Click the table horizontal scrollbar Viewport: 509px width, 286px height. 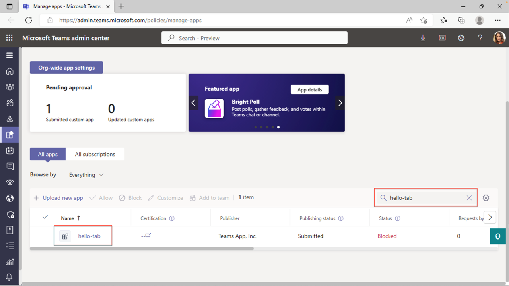[142, 249]
